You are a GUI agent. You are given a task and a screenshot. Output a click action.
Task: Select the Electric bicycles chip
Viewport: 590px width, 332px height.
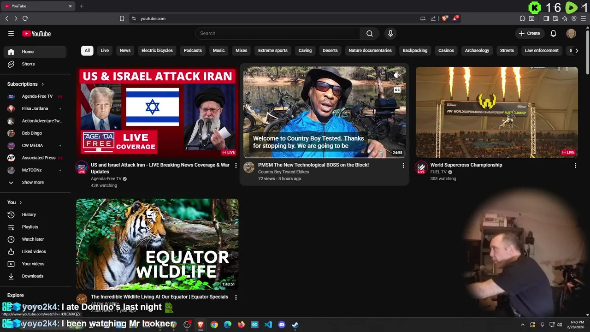[157, 50]
